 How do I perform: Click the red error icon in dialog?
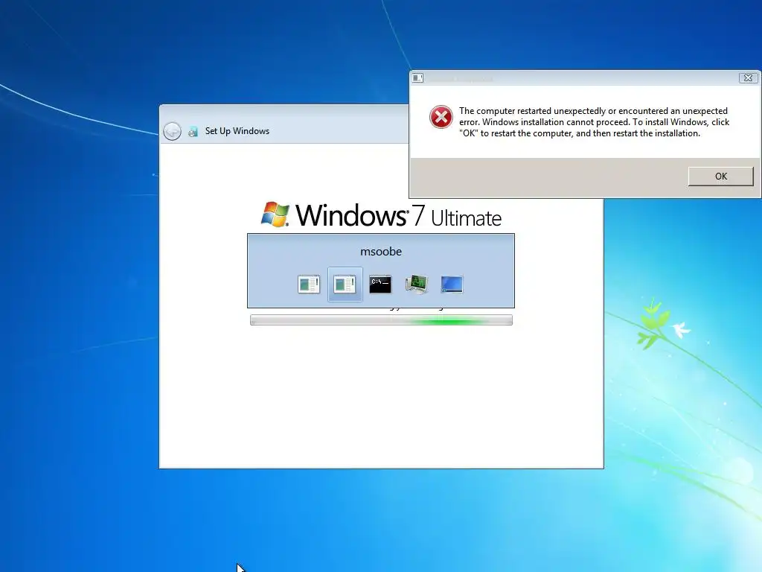(441, 117)
